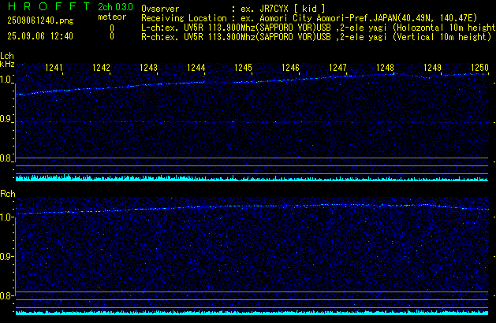This screenshot has height=323, width=496.
Task: Click the Rch cyan signal level bar
Action: [252, 313]
